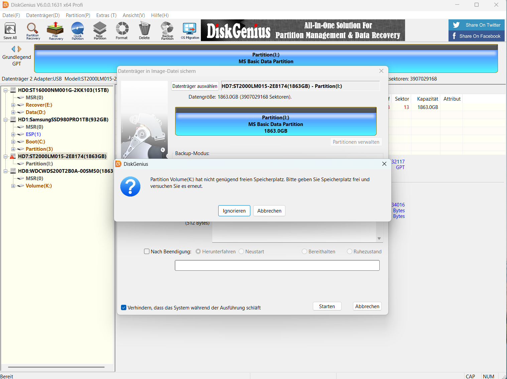507x379 pixels.
Task: Click the 'Datenträger auswählen' button
Action: (195, 86)
